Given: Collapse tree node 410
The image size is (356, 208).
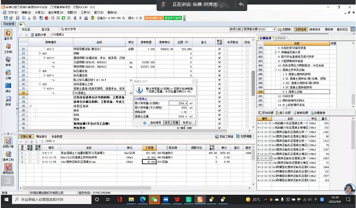Looking at the screenshot, I should [x=40, y=84].
